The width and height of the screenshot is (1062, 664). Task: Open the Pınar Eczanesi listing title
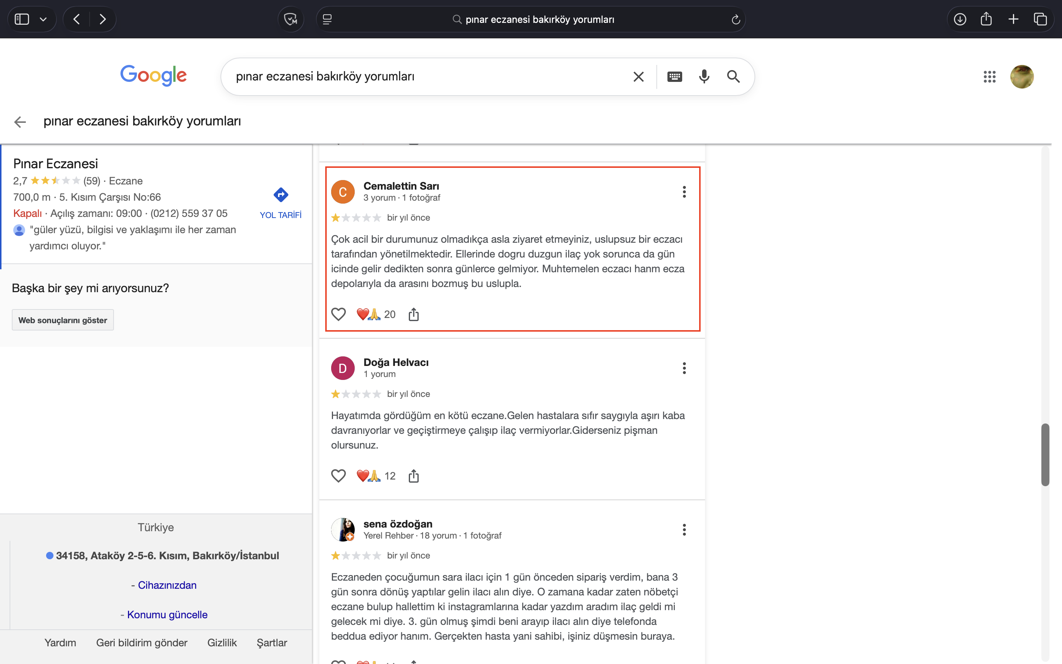(x=56, y=164)
